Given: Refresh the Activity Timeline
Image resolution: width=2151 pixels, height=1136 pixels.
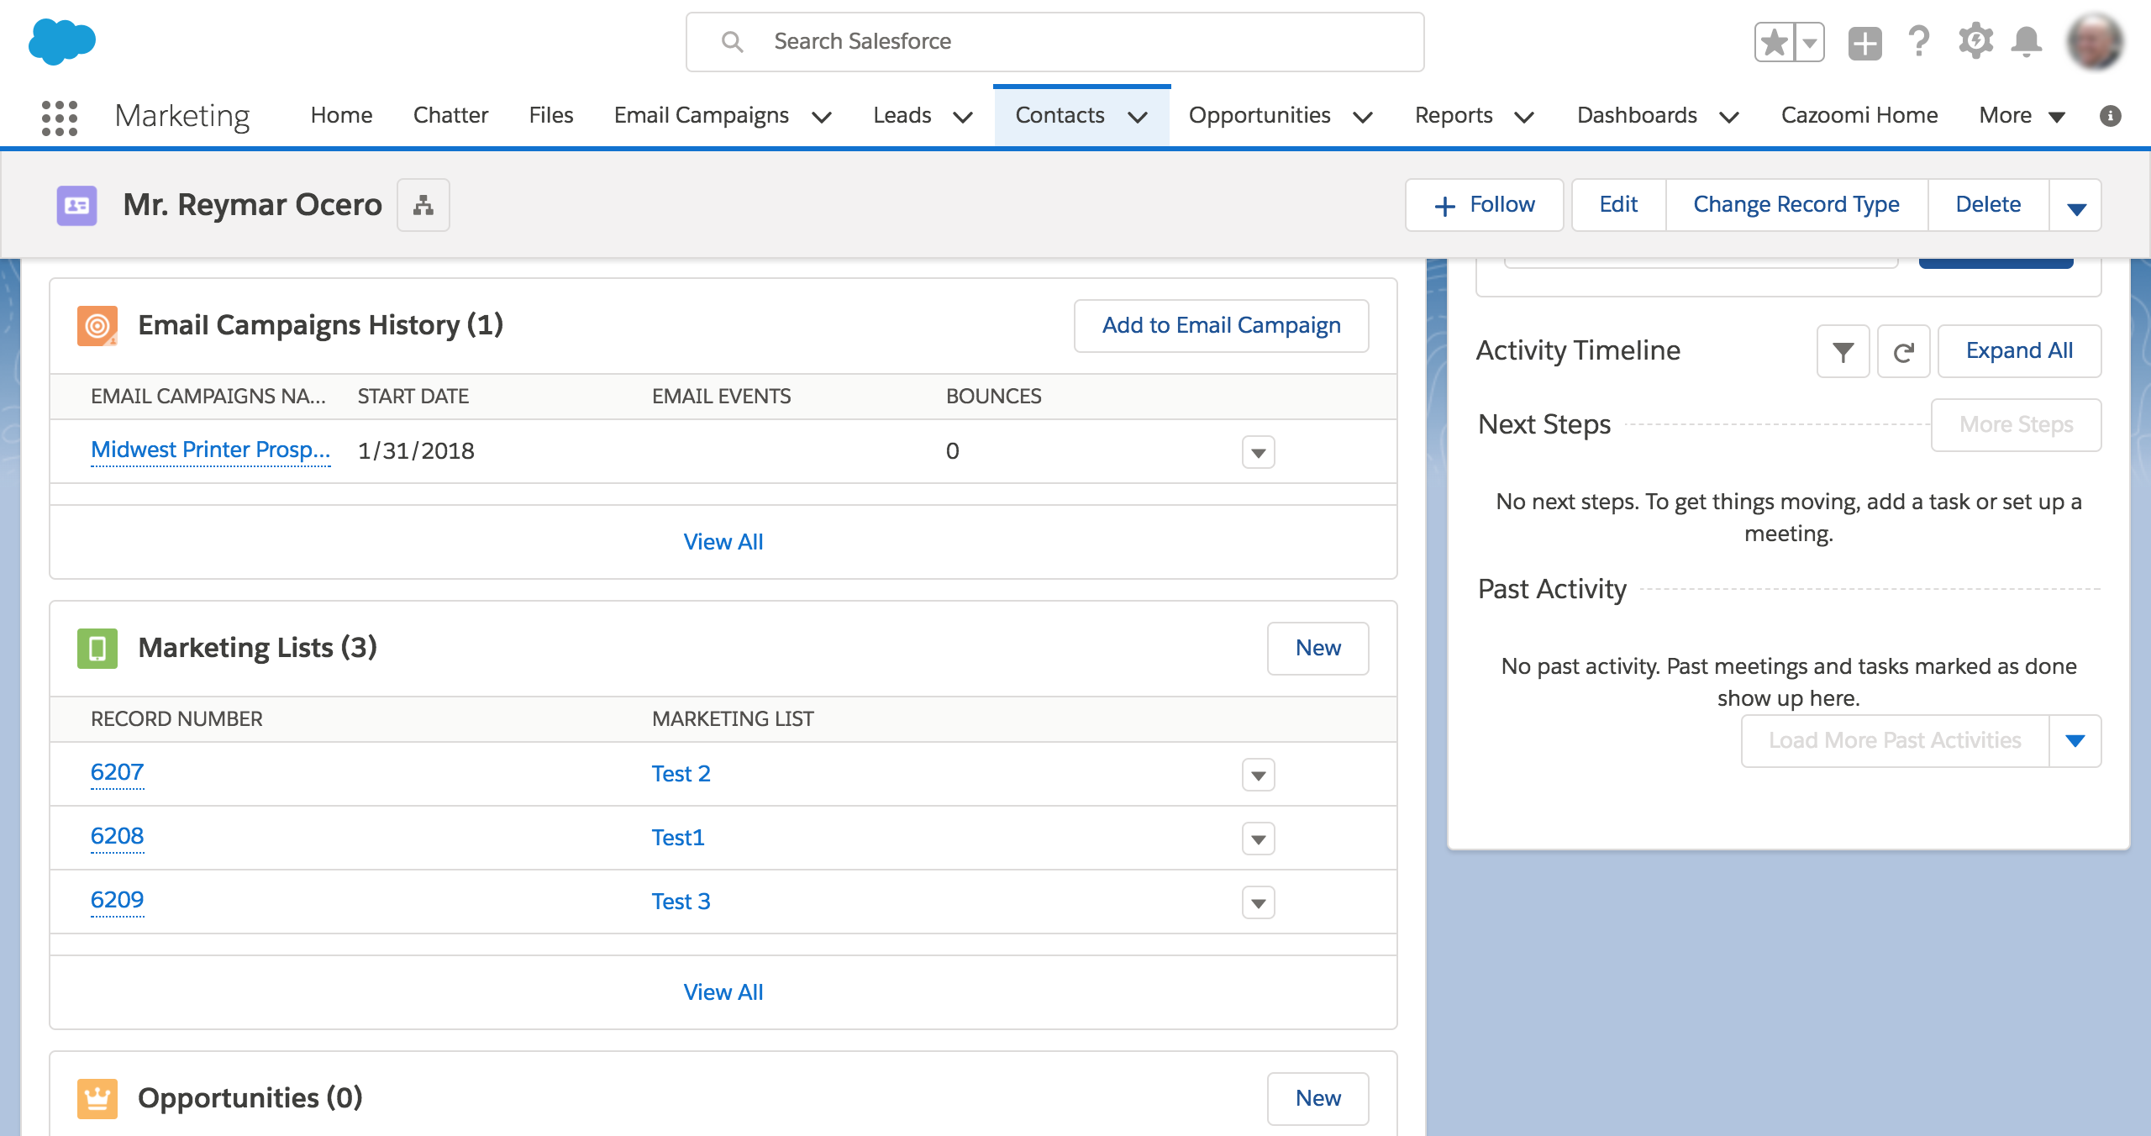Looking at the screenshot, I should (x=1903, y=351).
